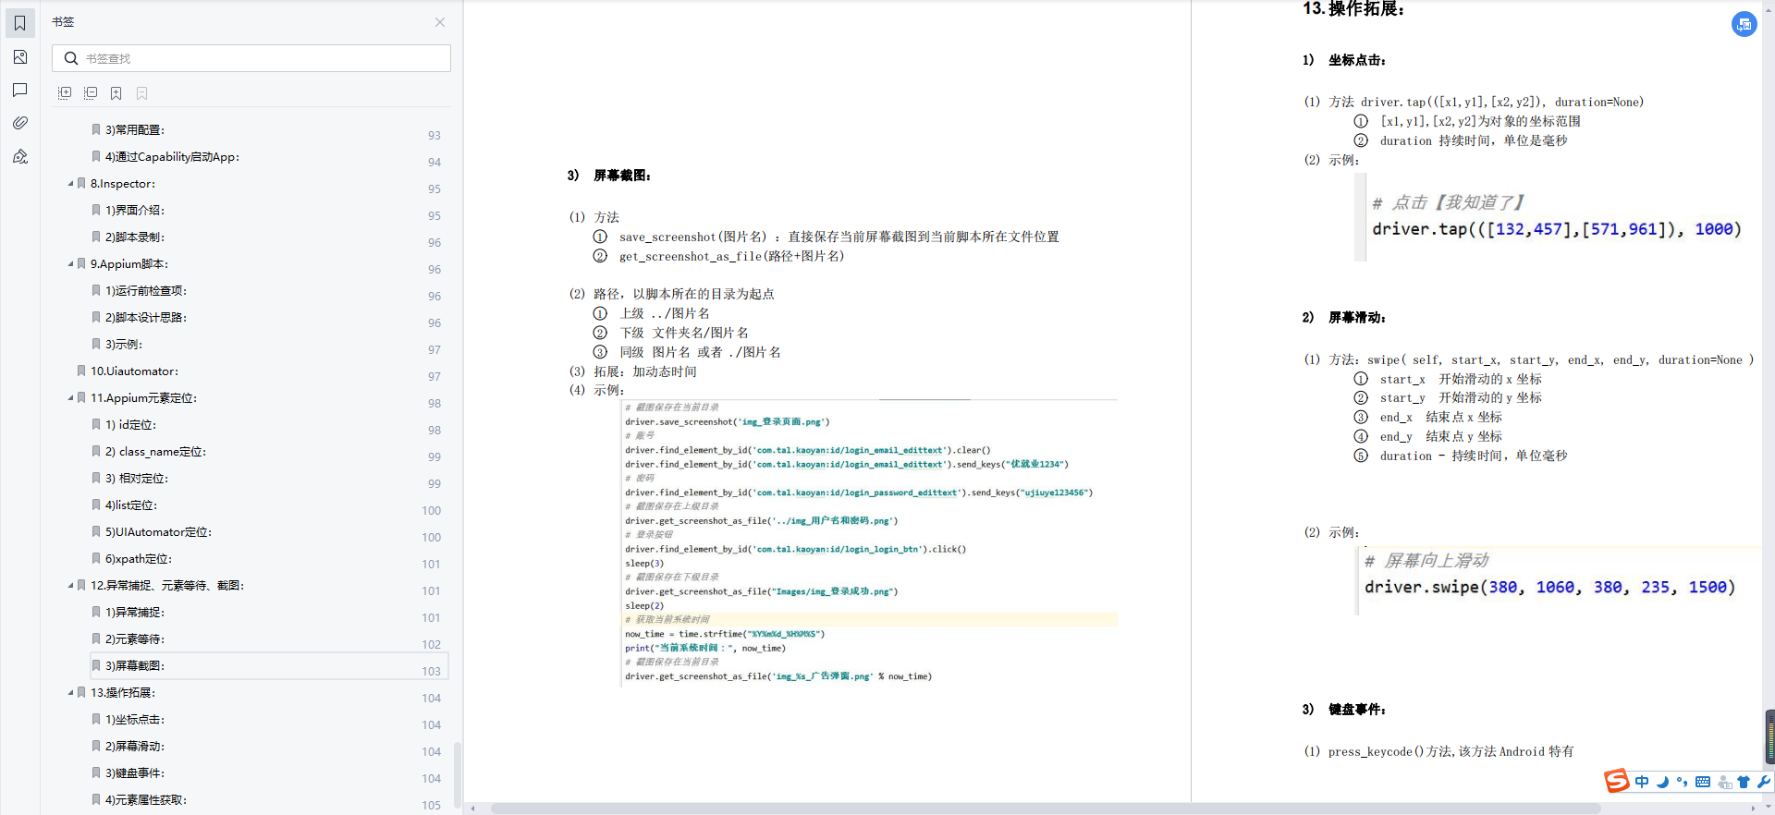The width and height of the screenshot is (1775, 815).
Task: Open the attachments paperclip icon
Action: coord(20,123)
